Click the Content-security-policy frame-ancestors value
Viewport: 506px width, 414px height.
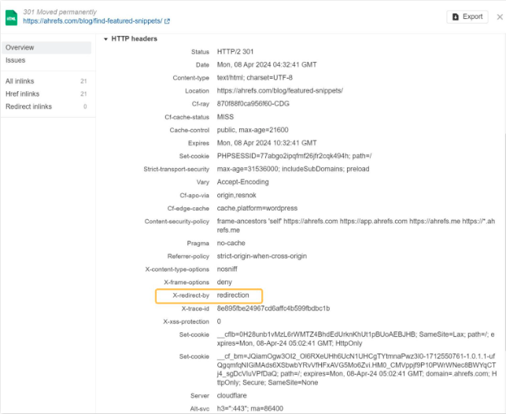click(x=356, y=225)
